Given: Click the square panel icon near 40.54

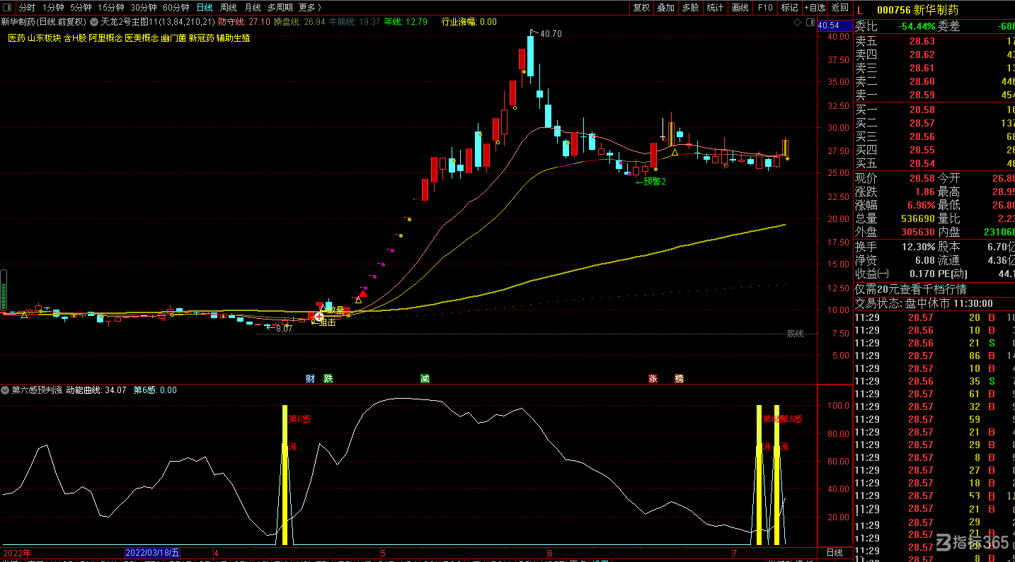Looking at the screenshot, I should [810, 22].
